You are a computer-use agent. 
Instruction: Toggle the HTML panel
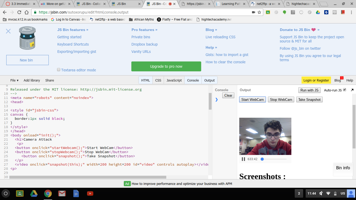pyautogui.click(x=145, y=80)
